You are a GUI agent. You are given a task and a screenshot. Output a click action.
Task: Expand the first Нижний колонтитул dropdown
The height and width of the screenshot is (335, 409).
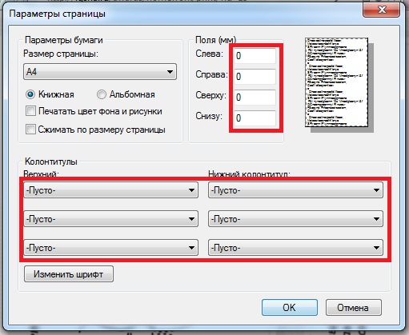[x=295, y=190]
